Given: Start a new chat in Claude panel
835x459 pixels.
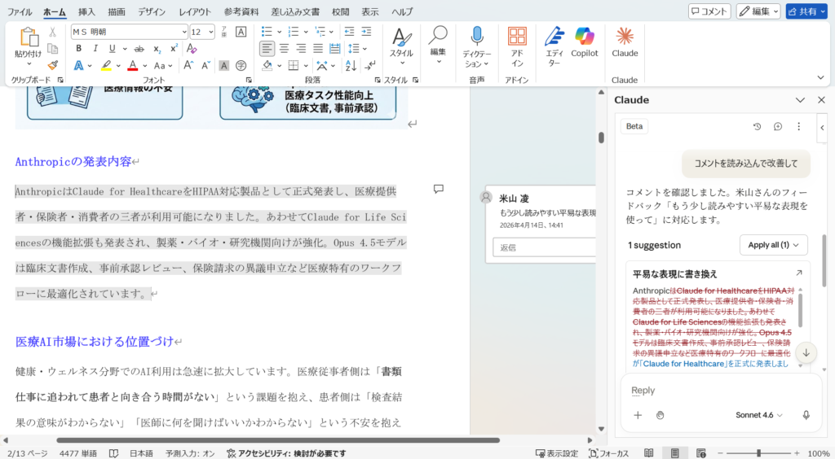Looking at the screenshot, I should 778,127.
